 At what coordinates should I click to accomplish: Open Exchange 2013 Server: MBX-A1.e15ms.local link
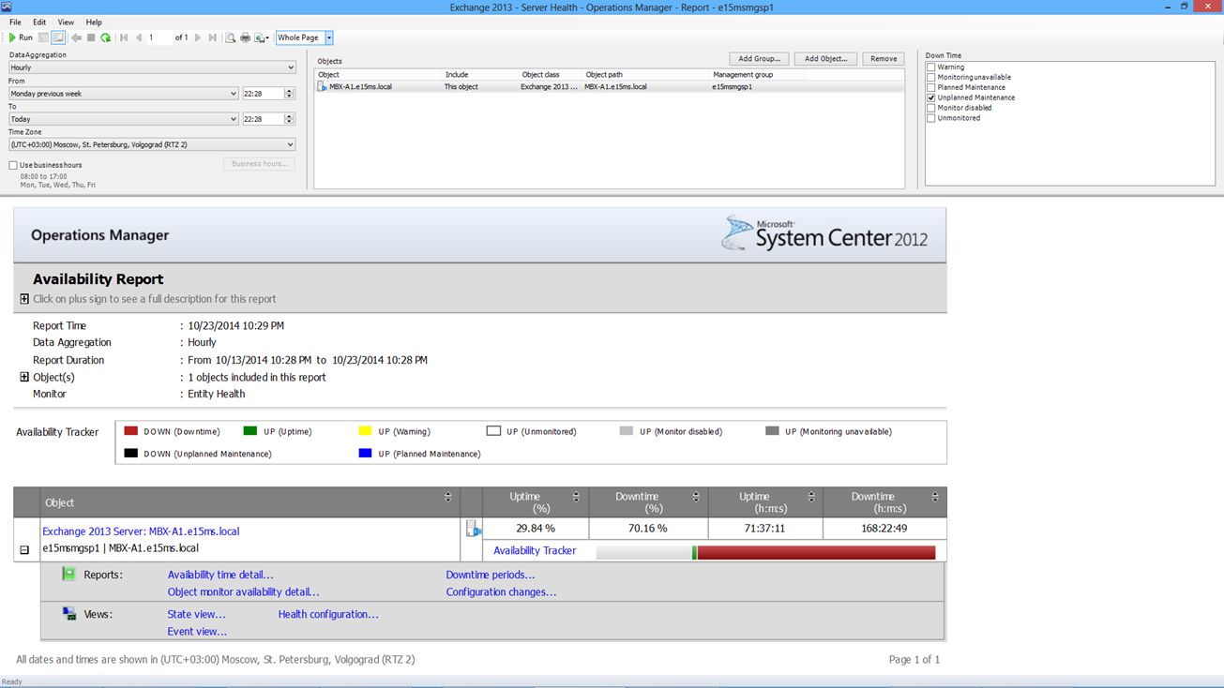141,531
